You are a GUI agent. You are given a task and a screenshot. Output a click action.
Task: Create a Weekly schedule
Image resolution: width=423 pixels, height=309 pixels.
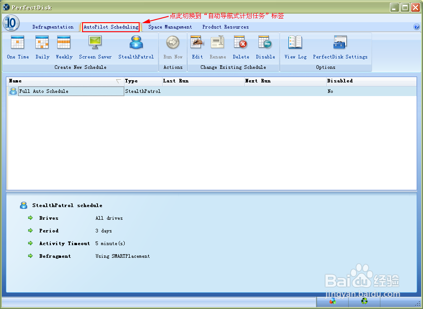[64, 48]
